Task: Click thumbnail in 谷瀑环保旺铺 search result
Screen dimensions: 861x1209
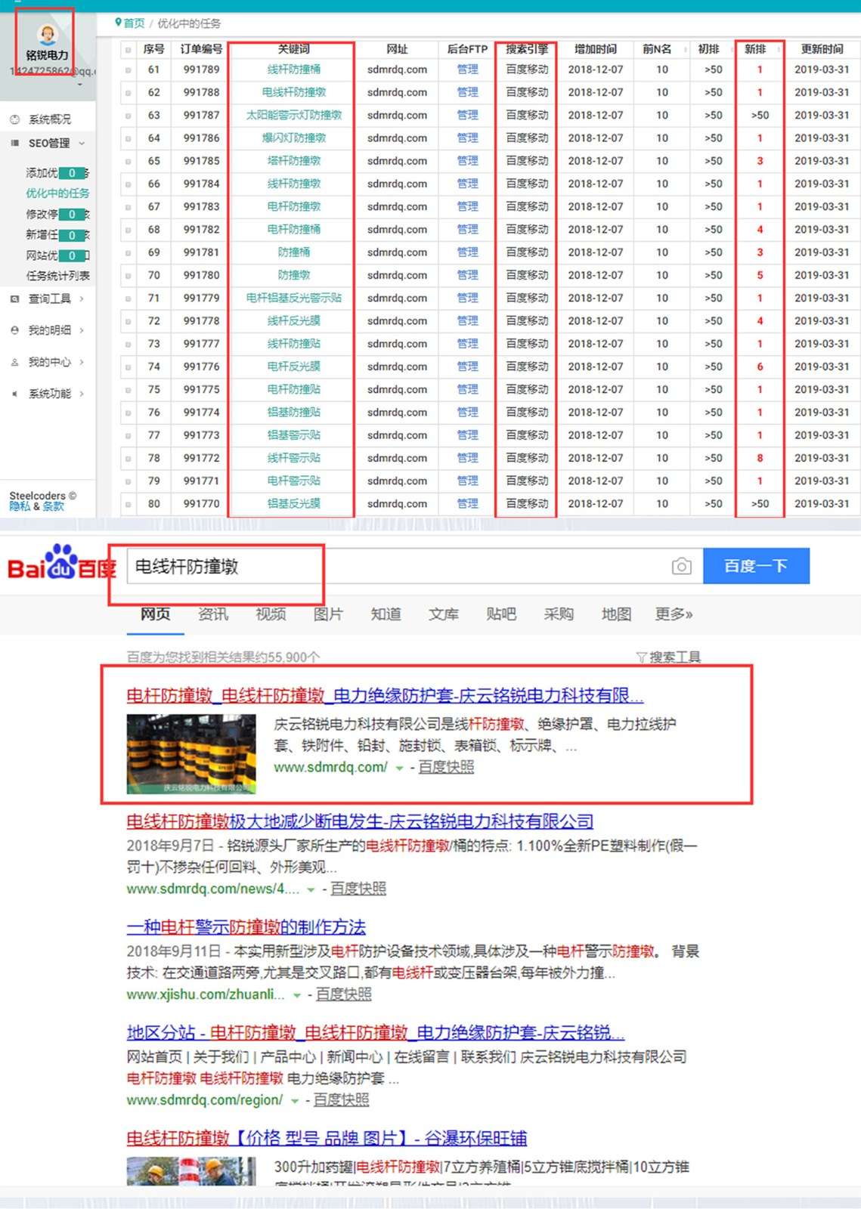Action: point(191,1171)
